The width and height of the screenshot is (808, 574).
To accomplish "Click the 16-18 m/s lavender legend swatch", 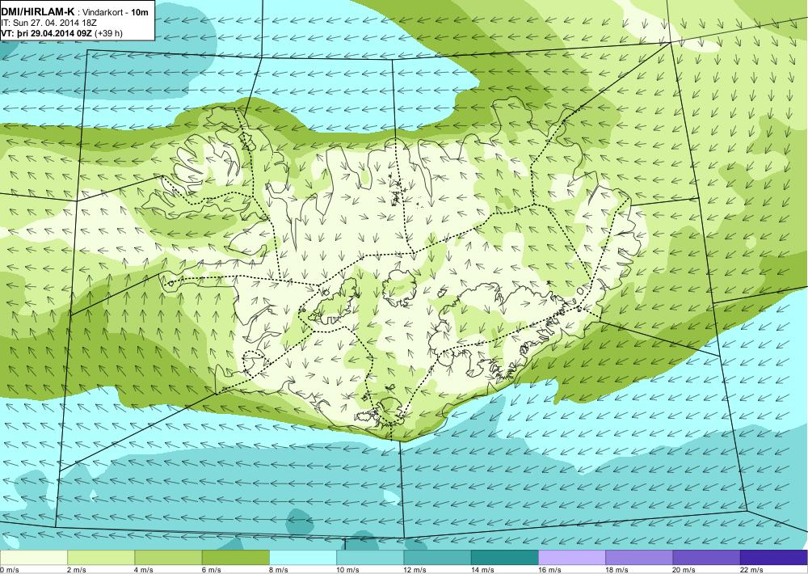I will click(572, 557).
